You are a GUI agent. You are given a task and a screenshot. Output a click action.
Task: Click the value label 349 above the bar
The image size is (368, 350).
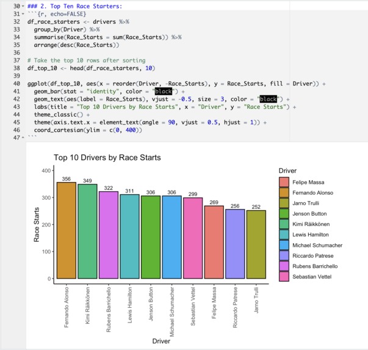pos(87,181)
